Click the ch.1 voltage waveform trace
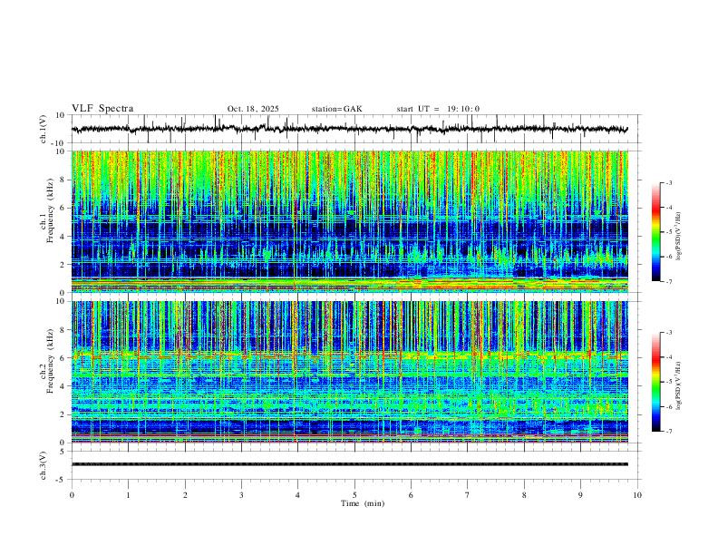Image resolution: width=718 pixels, height=555 pixels. pyautogui.click(x=349, y=129)
